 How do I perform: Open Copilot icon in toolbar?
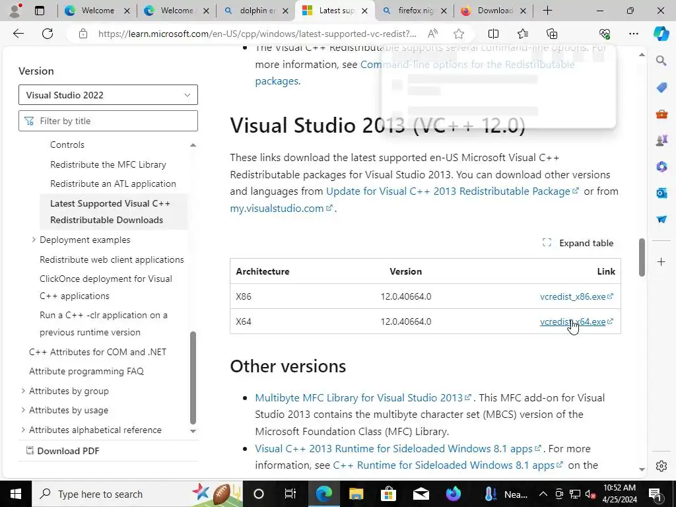[x=661, y=34]
